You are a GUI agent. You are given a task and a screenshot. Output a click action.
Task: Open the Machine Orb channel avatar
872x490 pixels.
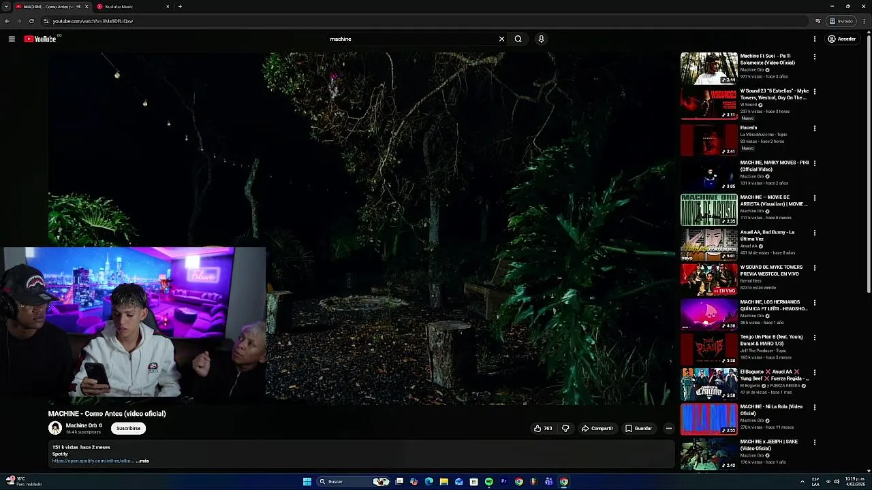54,428
